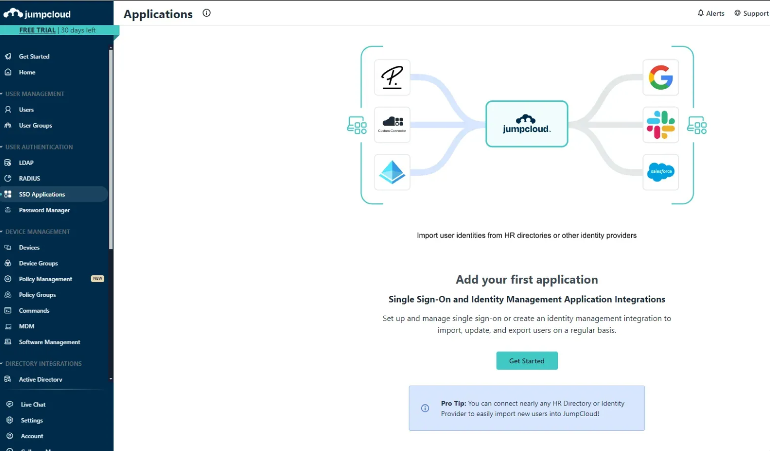Select SSO Applications menu item
The width and height of the screenshot is (770, 451).
54,194
